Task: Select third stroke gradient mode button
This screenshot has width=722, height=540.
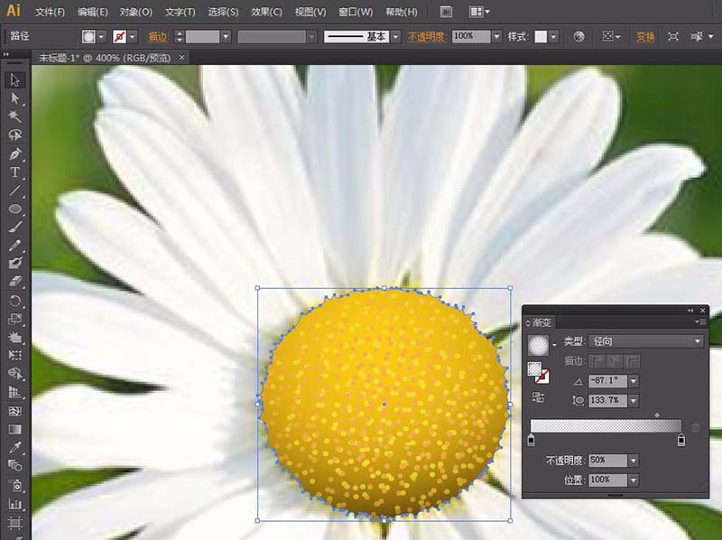Action: coord(633,361)
